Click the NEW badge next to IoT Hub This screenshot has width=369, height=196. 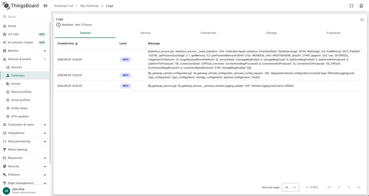(42, 34)
